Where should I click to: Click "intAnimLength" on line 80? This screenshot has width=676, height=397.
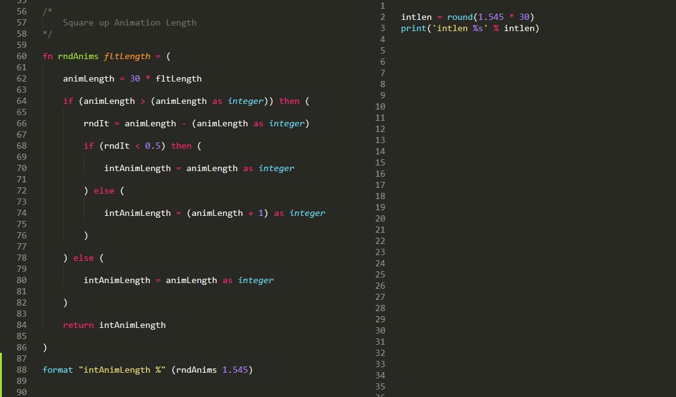click(x=117, y=280)
